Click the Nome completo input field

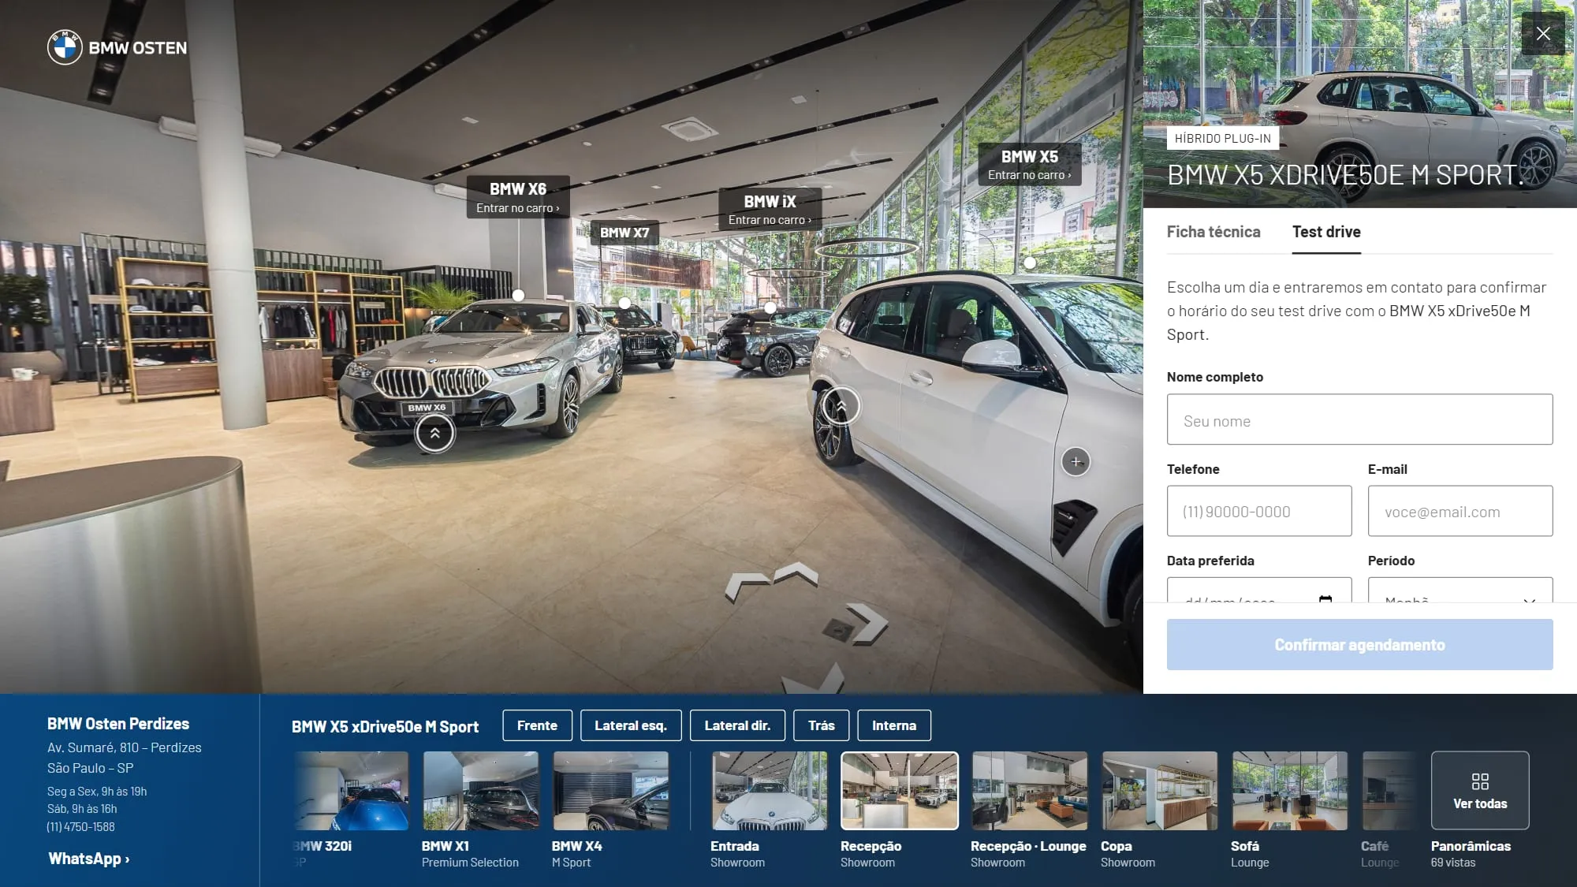1359,419
